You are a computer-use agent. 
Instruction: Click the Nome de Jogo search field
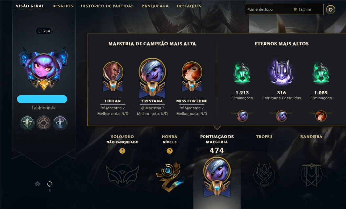[268, 9]
